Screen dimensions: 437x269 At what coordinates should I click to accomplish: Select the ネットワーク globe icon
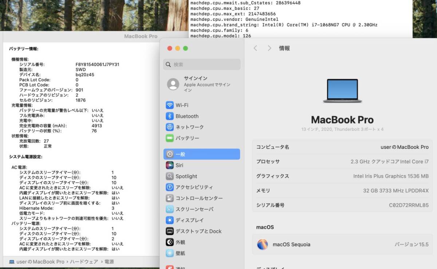(170, 127)
